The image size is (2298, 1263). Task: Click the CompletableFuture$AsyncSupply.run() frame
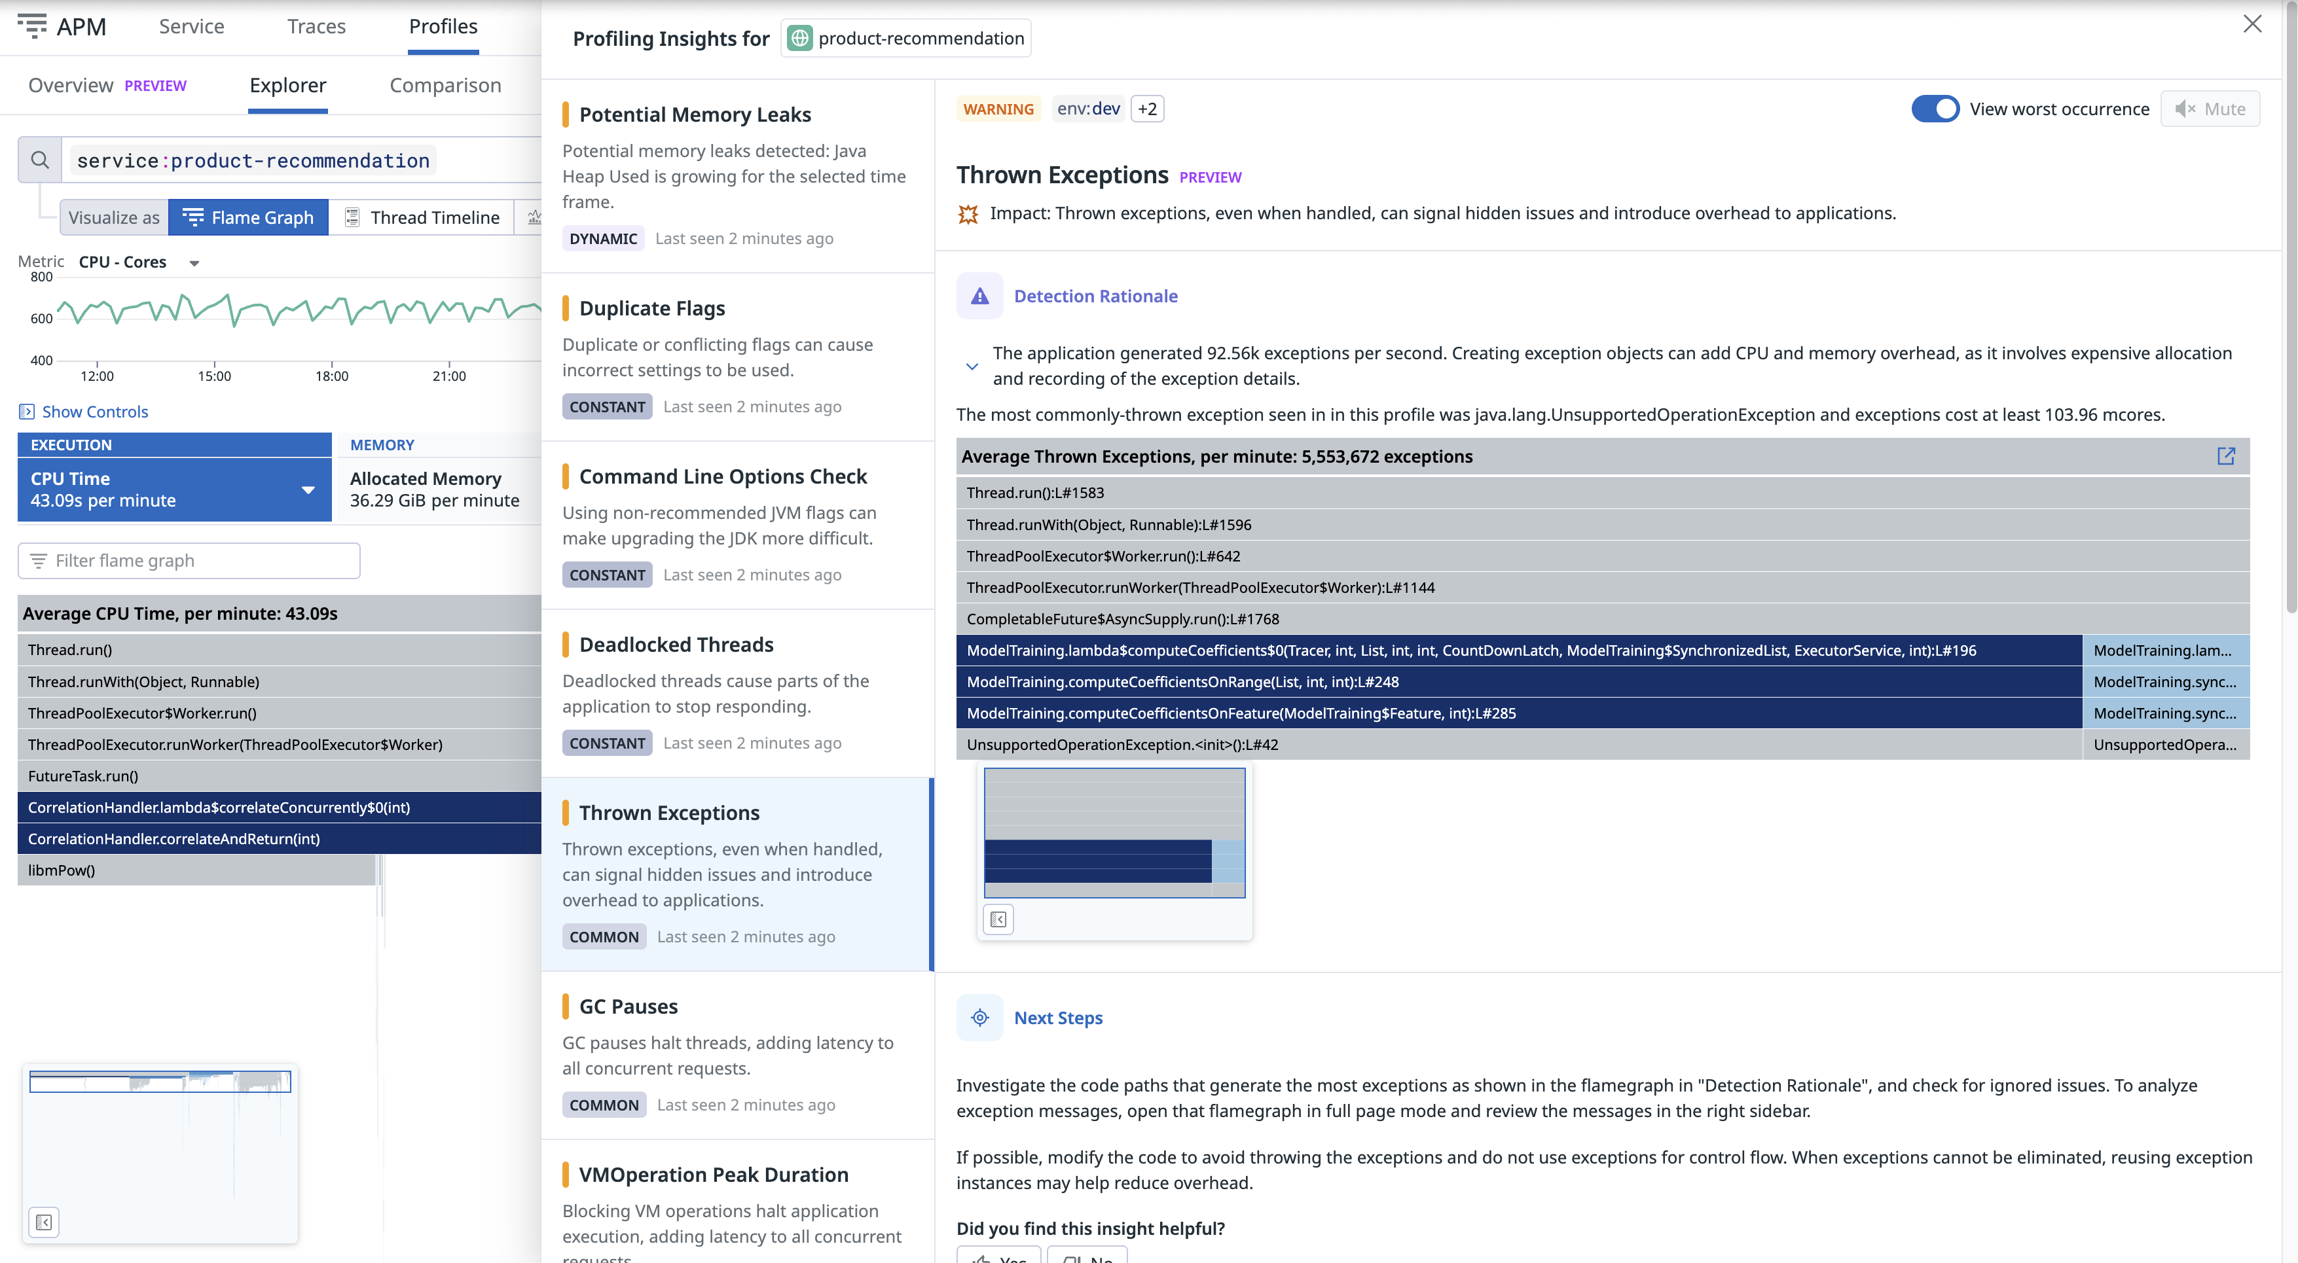(x=1603, y=618)
